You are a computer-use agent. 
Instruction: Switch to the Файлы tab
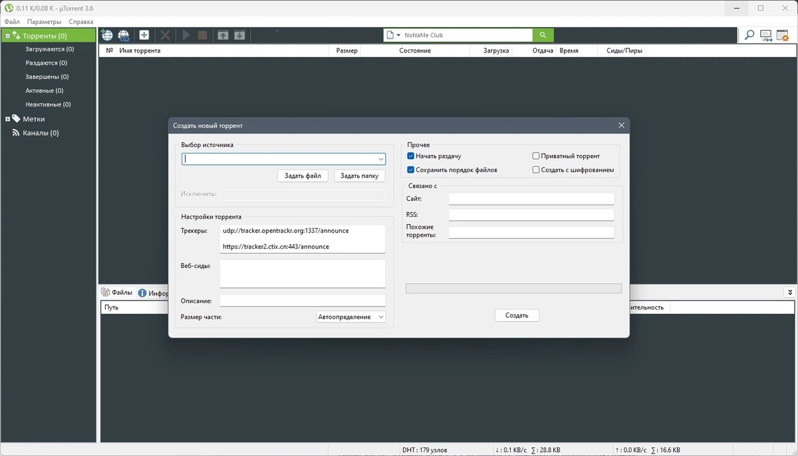[x=116, y=292]
